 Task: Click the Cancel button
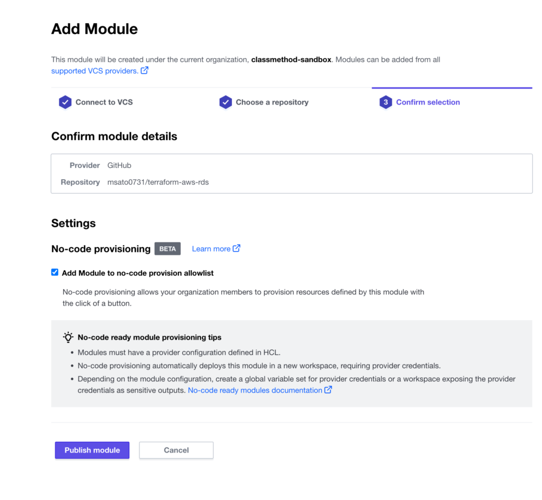176,450
